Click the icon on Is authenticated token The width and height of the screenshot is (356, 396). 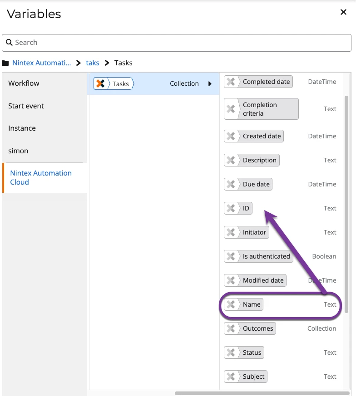click(231, 256)
